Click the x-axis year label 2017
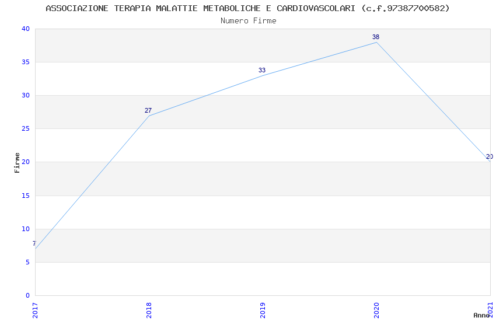 pos(35,310)
